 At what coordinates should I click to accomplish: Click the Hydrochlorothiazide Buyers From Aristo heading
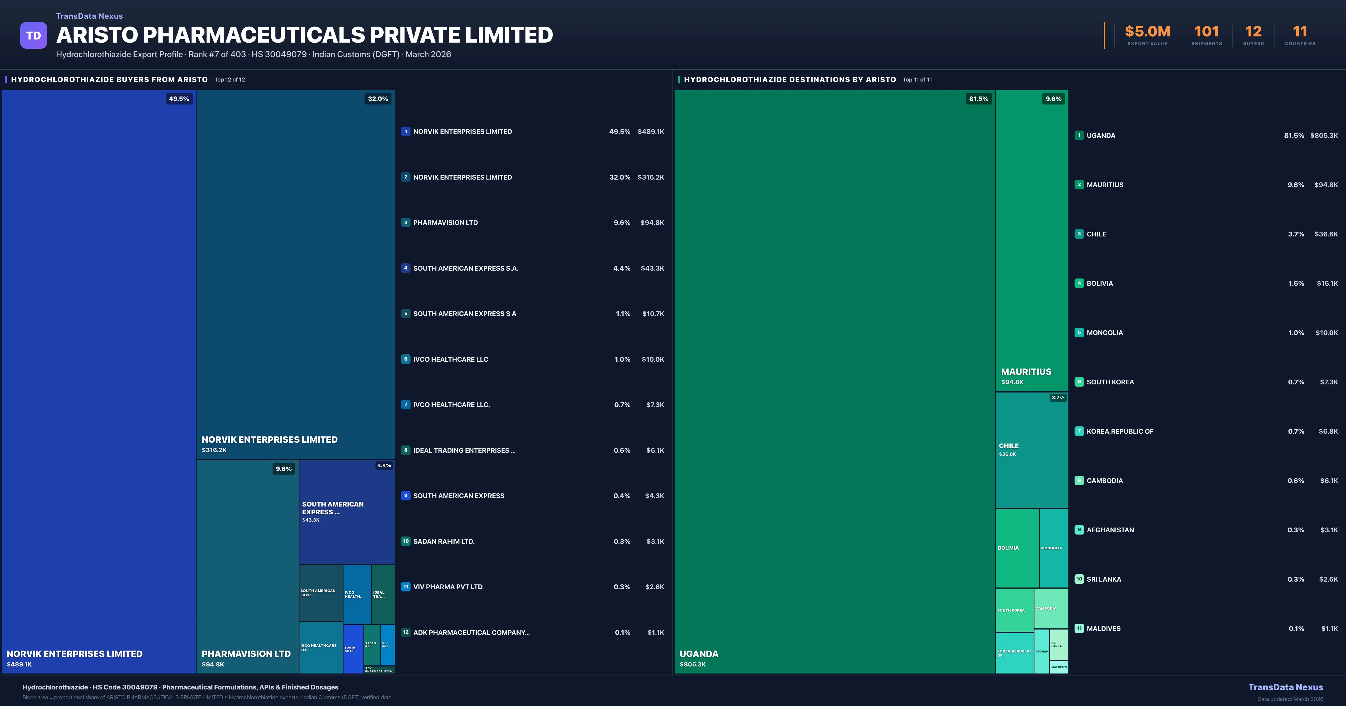(x=109, y=79)
